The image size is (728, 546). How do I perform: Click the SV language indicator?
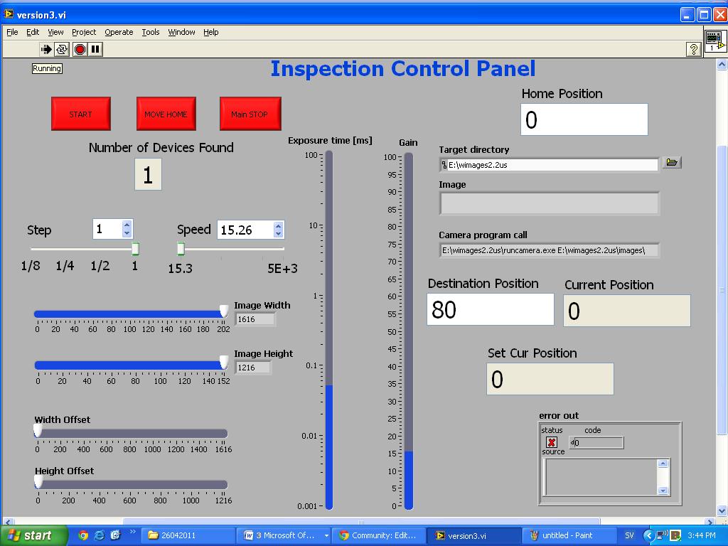629,535
